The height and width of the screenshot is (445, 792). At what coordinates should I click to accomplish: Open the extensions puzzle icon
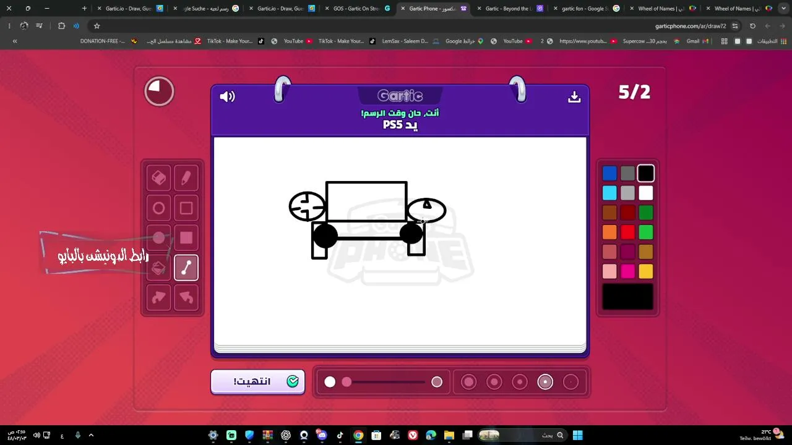61,26
